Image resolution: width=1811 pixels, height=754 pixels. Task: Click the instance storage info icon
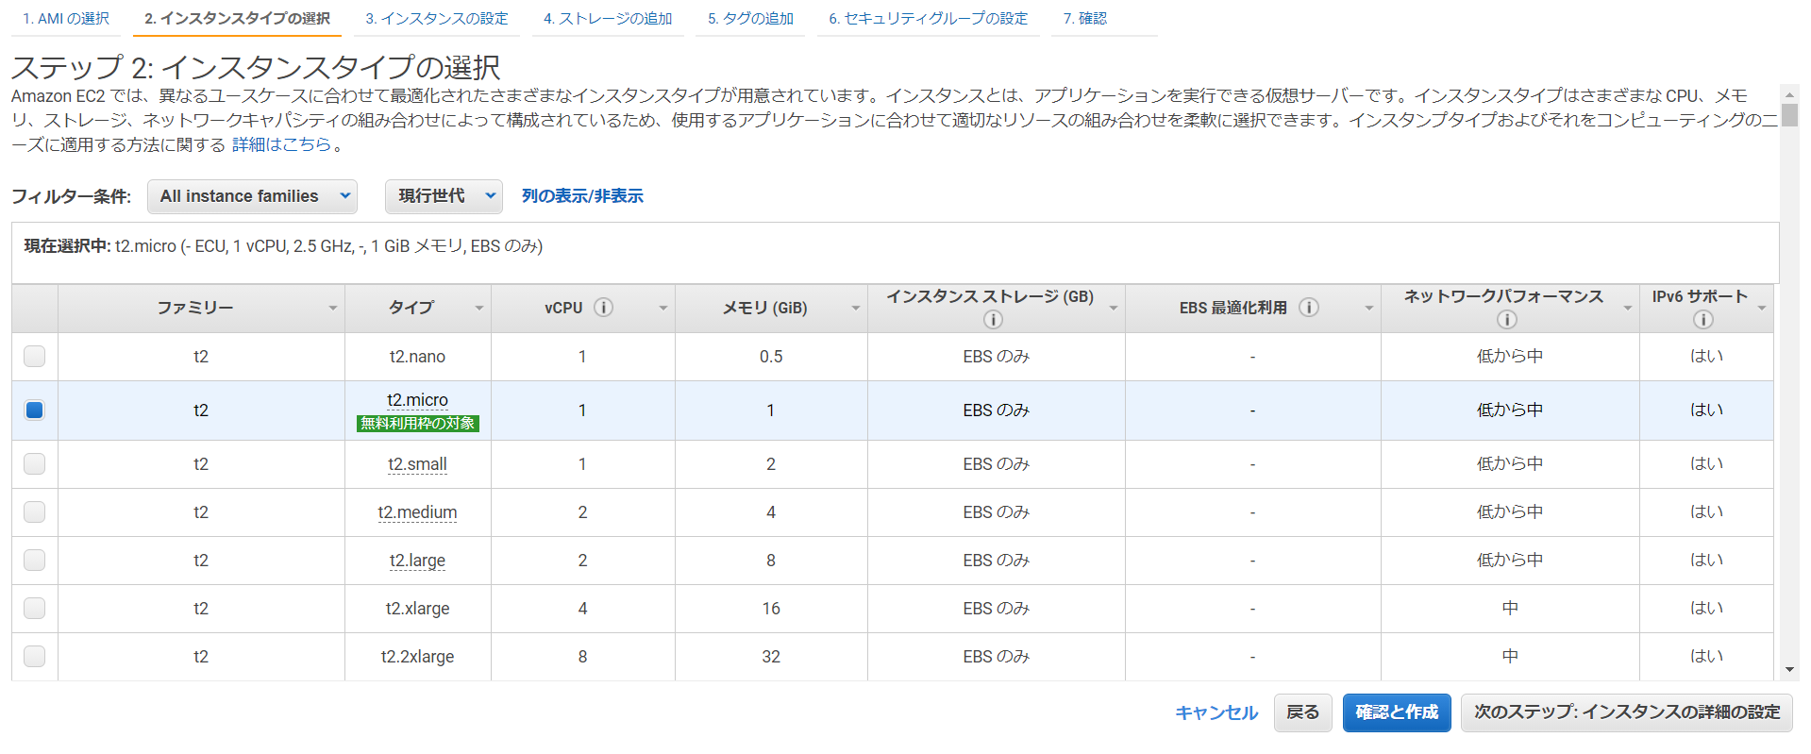(993, 320)
